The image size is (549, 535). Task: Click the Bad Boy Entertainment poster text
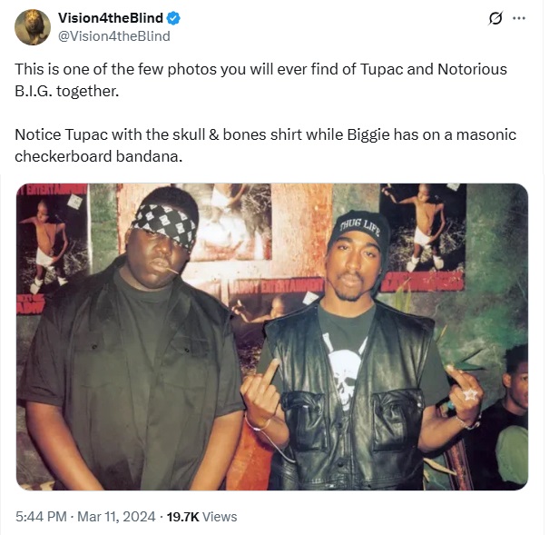click(x=277, y=284)
